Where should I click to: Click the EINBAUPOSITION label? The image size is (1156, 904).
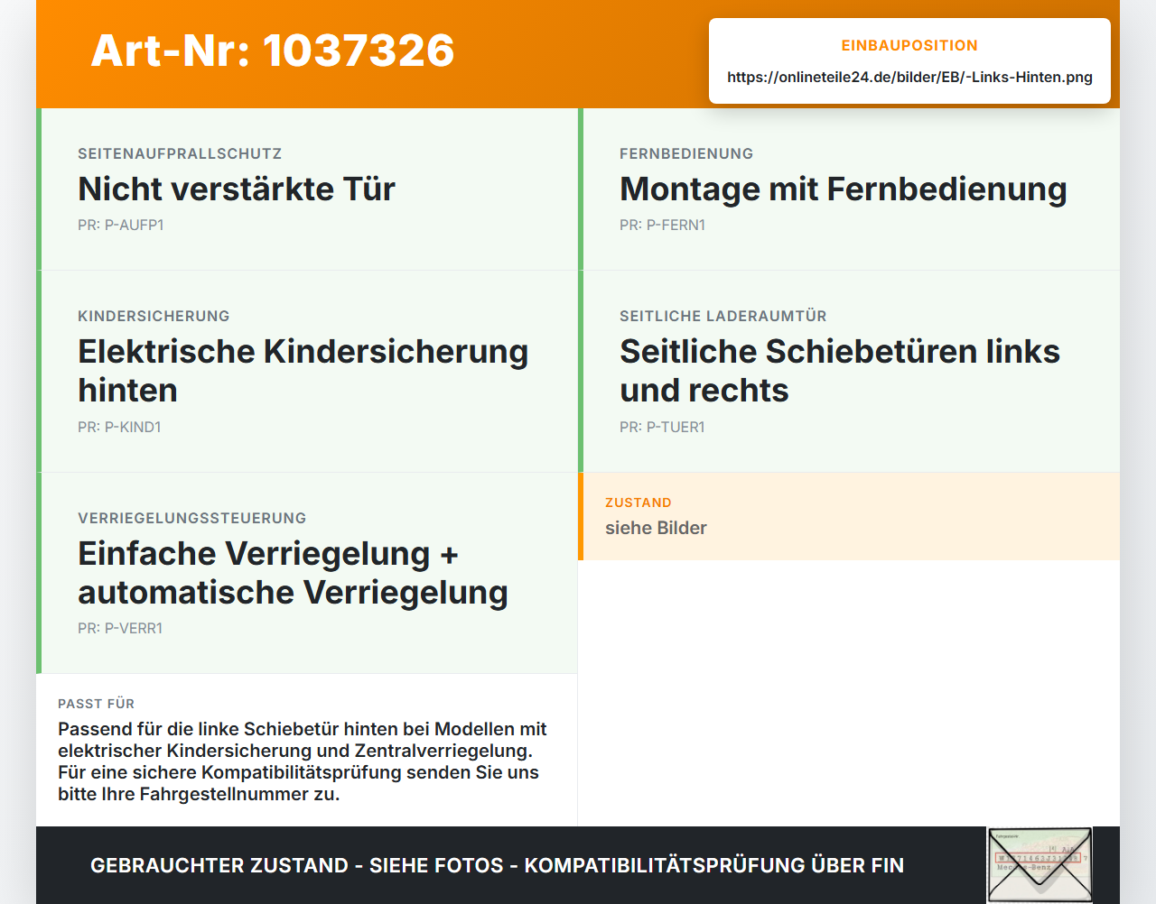[x=909, y=45]
